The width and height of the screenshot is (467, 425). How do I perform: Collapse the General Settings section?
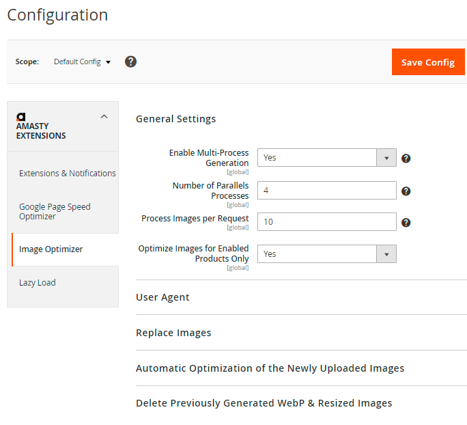[176, 119]
